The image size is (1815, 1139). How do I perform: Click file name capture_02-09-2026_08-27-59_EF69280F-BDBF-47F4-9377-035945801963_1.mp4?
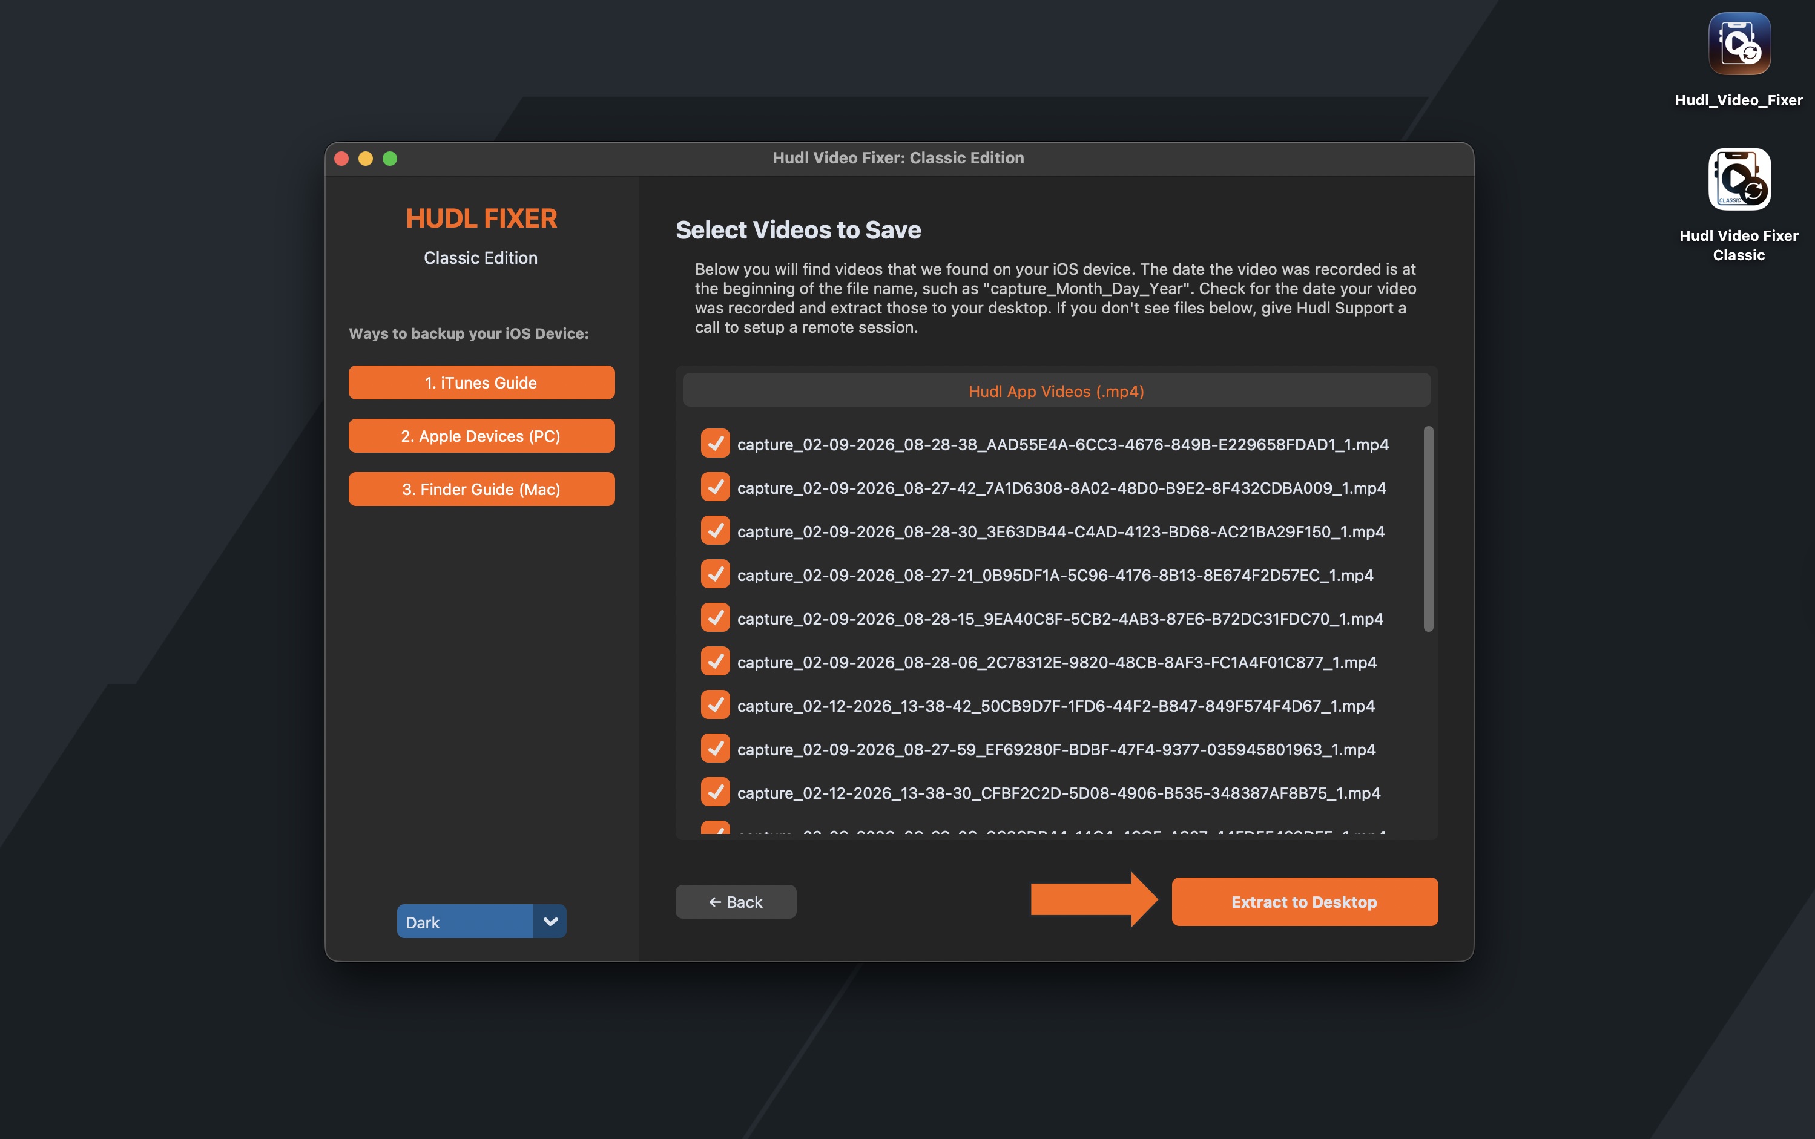(1056, 749)
